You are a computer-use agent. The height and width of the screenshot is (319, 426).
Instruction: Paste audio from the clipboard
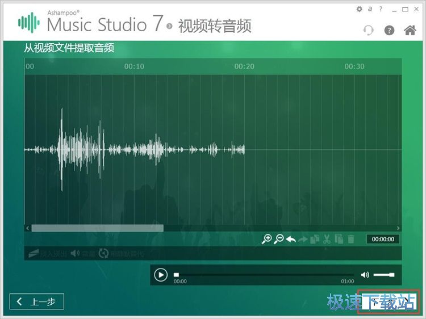pyautogui.click(x=339, y=239)
